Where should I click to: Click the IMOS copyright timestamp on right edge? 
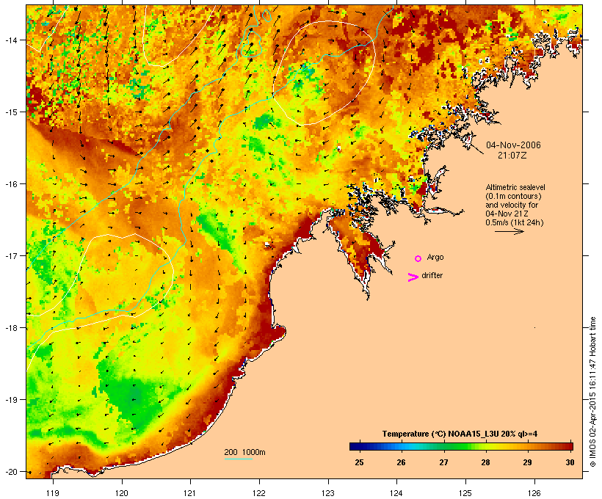pyautogui.click(x=592, y=392)
